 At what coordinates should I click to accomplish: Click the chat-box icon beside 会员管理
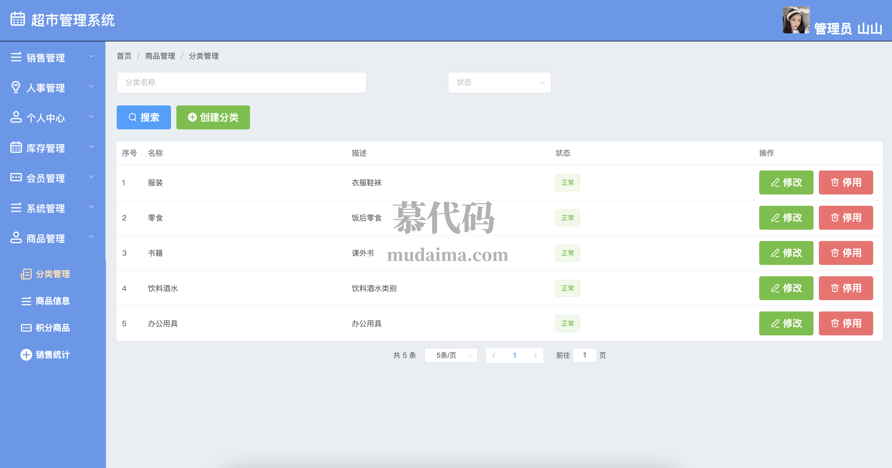pyautogui.click(x=16, y=177)
